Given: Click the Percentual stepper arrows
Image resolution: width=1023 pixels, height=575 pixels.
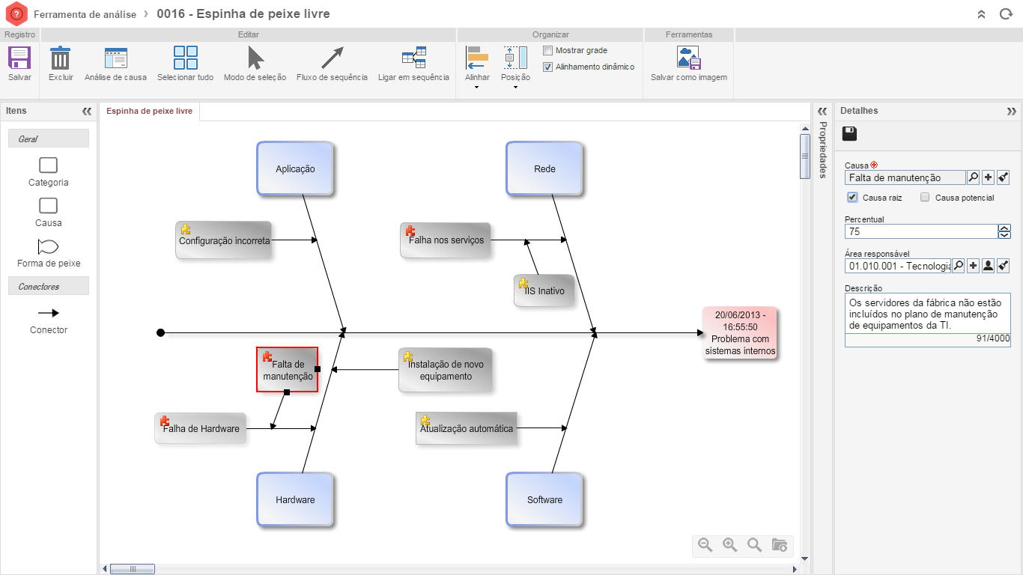Looking at the screenshot, I should [1004, 231].
